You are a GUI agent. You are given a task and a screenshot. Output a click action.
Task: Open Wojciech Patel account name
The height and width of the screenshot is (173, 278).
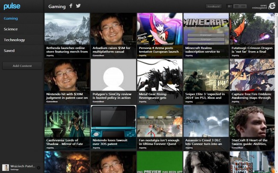tap(23, 166)
